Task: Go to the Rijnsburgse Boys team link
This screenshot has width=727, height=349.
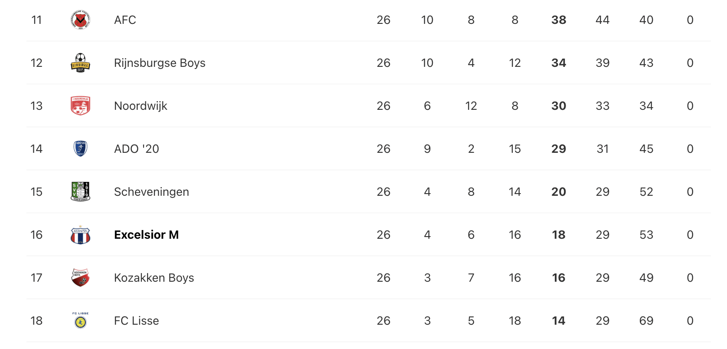Action: coord(160,63)
